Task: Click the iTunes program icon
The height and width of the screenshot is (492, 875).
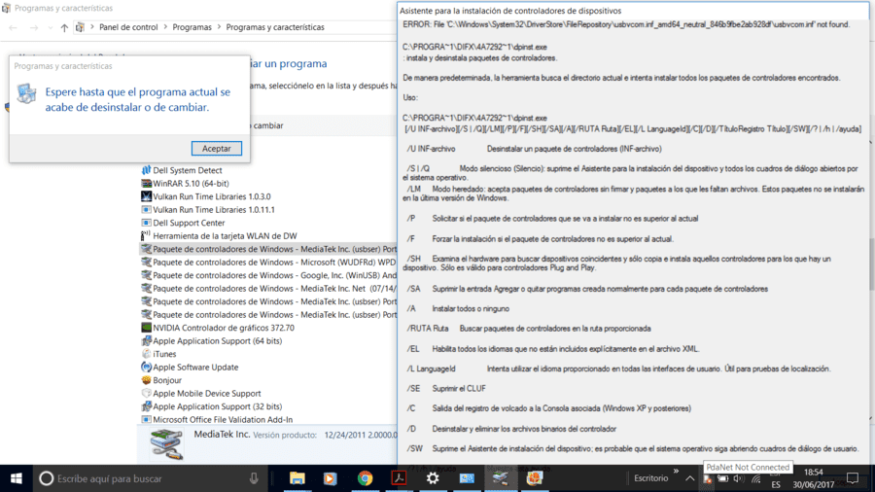Action: point(146,354)
